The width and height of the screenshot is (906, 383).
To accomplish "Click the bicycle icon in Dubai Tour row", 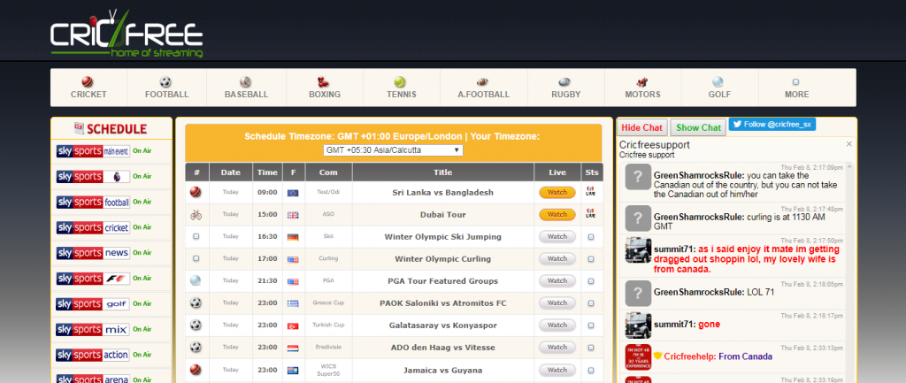I will [x=196, y=215].
